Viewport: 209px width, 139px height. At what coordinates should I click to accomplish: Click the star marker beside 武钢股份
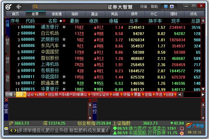click(64, 39)
